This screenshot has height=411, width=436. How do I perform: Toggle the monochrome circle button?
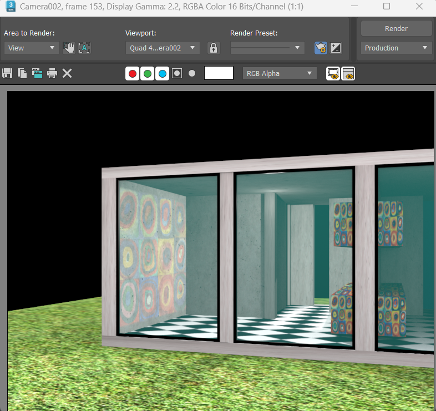pos(192,73)
